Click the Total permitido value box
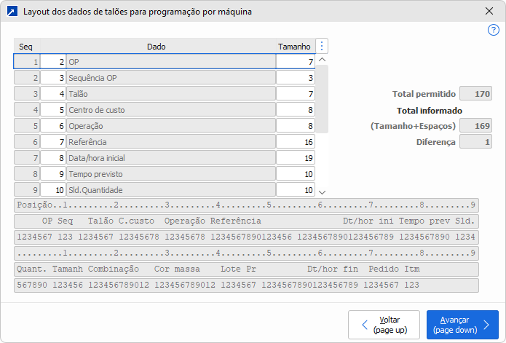506x343 pixels. click(476, 94)
